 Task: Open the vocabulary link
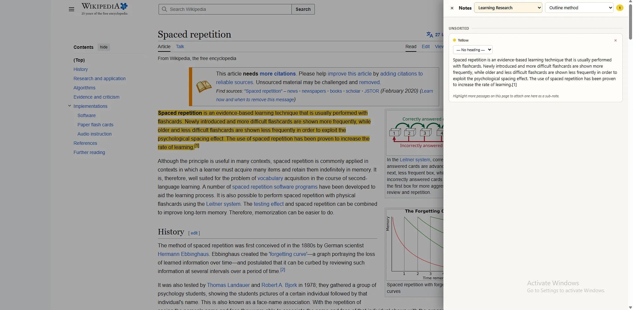pos(270,178)
